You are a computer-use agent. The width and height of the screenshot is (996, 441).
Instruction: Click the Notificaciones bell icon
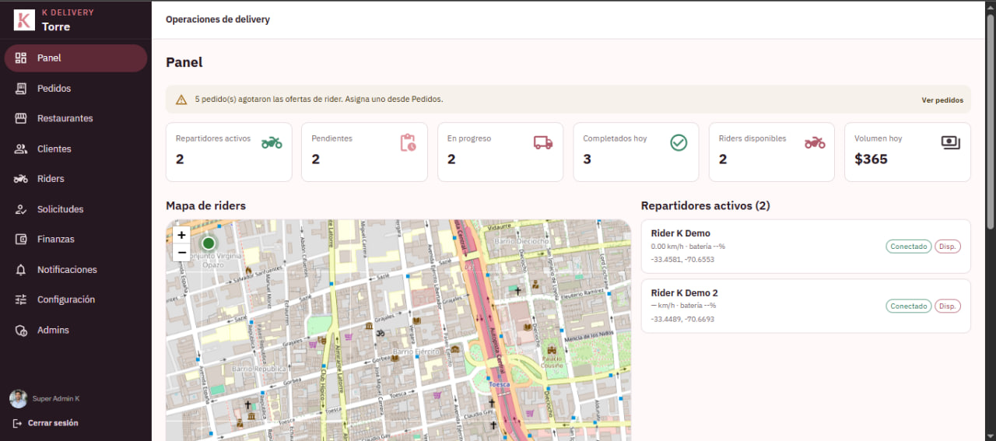point(21,270)
